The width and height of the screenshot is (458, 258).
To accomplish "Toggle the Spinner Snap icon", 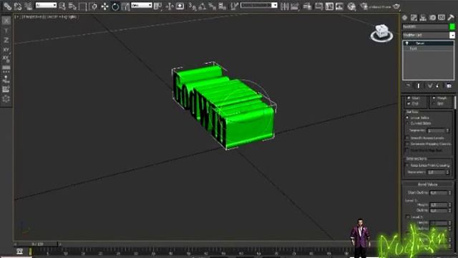I will click(x=223, y=6).
